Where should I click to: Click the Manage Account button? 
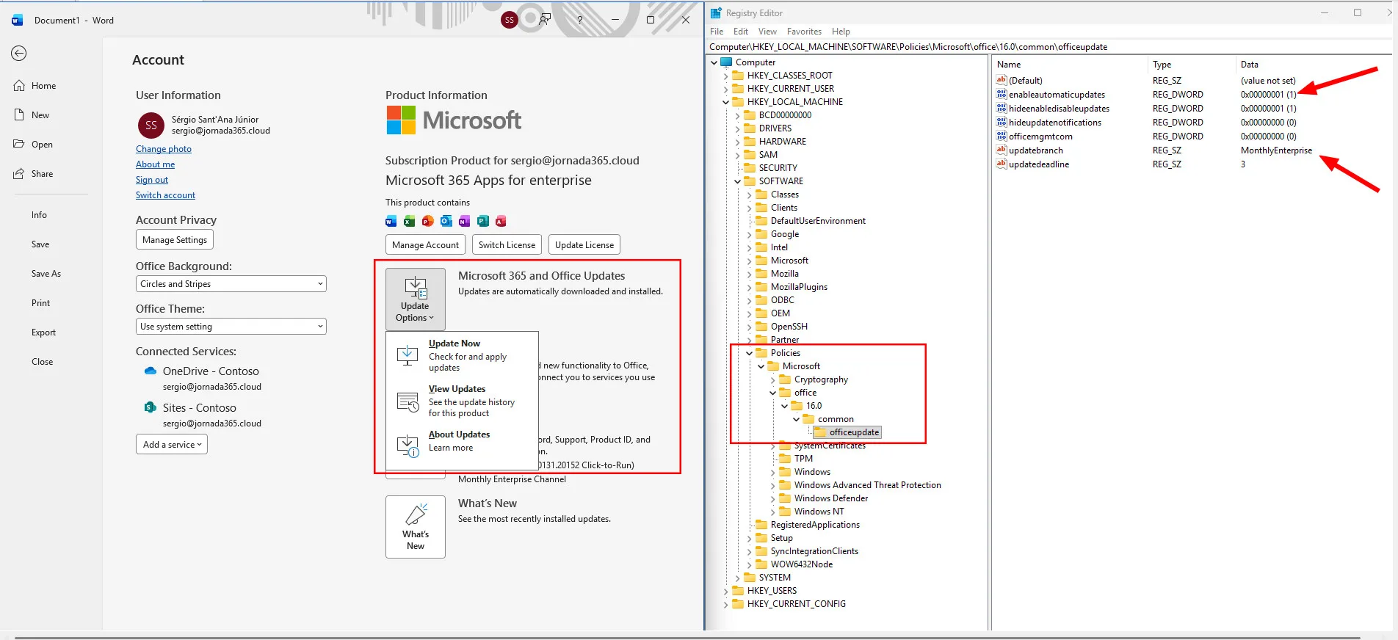tap(425, 244)
